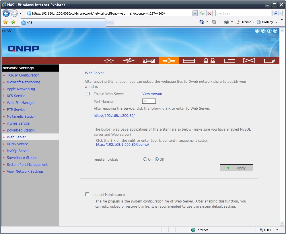This screenshot has height=234, width=286.
Task: Open Network Share folder icon
Action: pyautogui.click(x=229, y=61)
